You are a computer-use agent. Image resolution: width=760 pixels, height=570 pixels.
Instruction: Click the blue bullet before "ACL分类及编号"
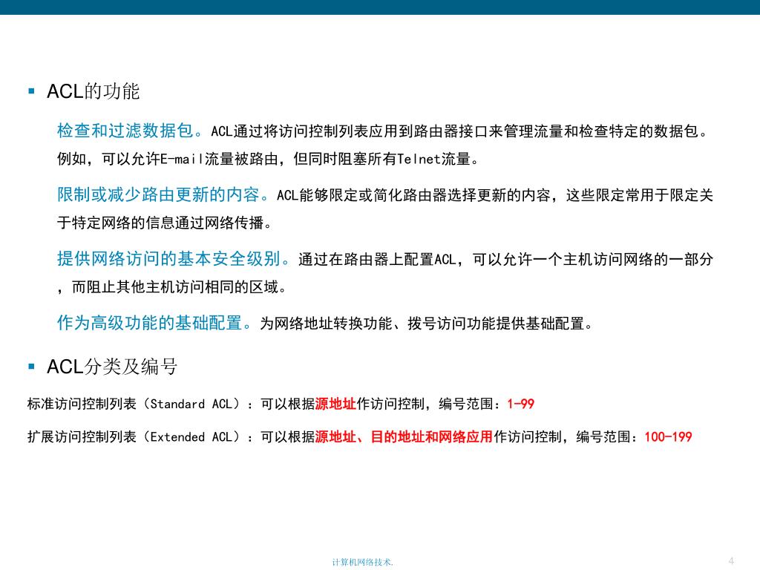pyautogui.click(x=31, y=367)
